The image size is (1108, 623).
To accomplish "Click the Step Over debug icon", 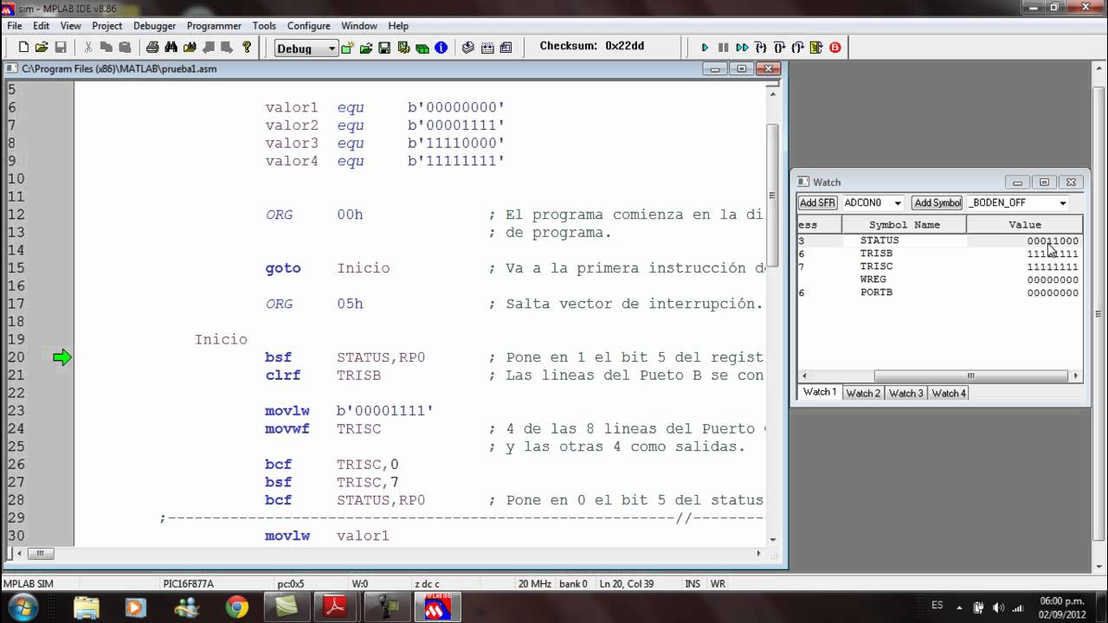I will (x=779, y=48).
